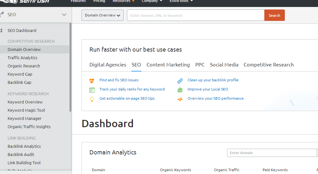The width and height of the screenshot is (318, 174).
Task: Click the SEO wrench icon in sidebar
Action: pyautogui.click(x=2, y=14)
